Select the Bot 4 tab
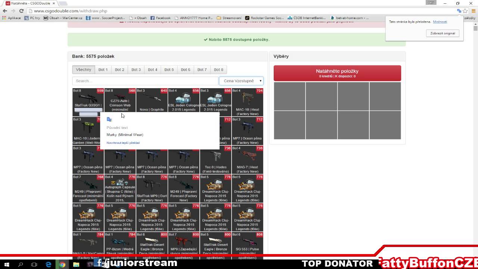The height and width of the screenshot is (269, 478). (x=152, y=69)
